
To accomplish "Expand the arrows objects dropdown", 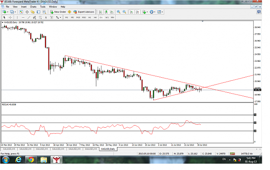I will (x=60, y=17).
